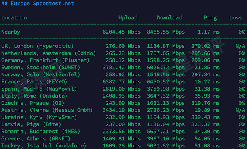Click Athens upload value 1469.81 Mbps
The width and height of the screenshot is (247, 149).
point(122,139)
